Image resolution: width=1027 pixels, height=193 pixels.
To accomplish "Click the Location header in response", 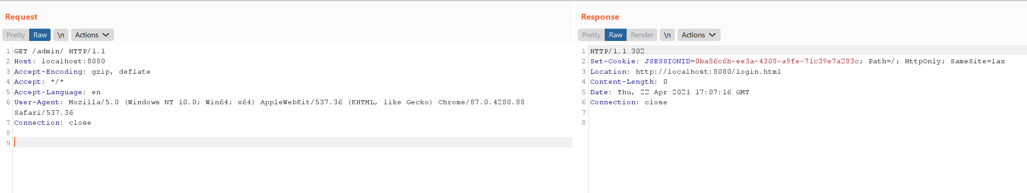I will pyautogui.click(x=685, y=71).
